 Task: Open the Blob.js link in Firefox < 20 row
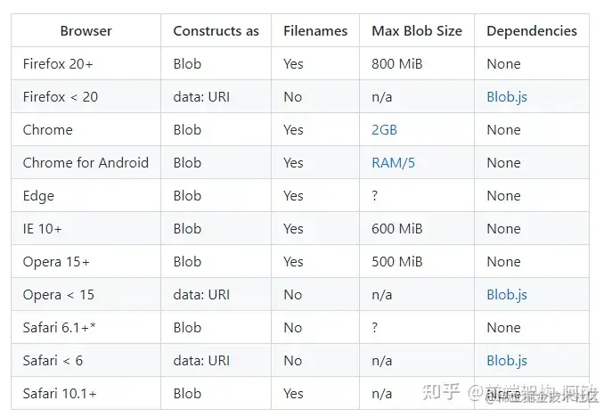click(506, 96)
